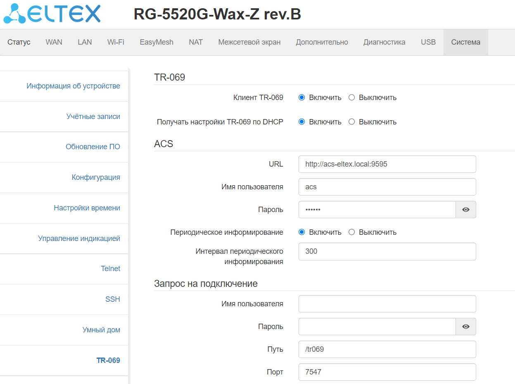Viewport: 515px width, 384px height.
Task: Reveal connection request password via eye icon
Action: 465,327
